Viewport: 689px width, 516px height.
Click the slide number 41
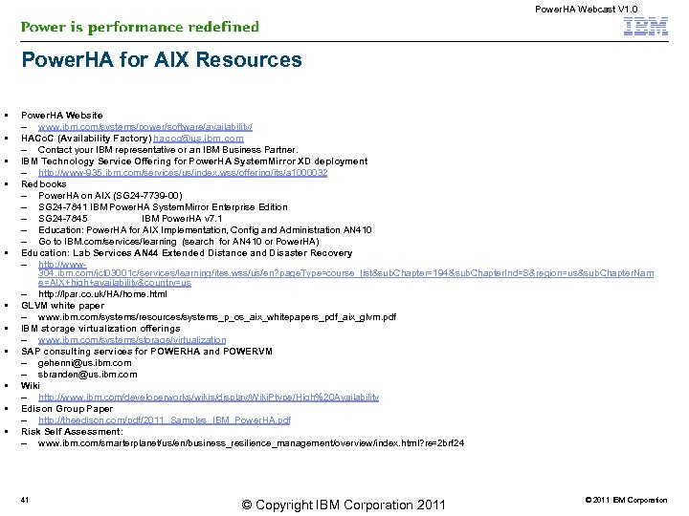point(25,500)
